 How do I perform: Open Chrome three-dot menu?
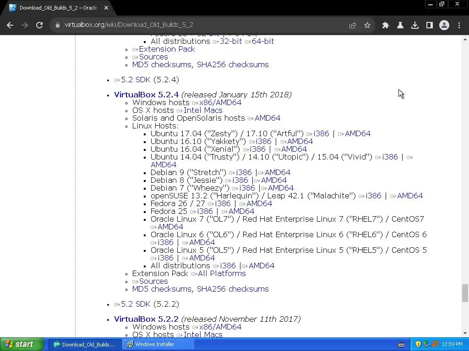pyautogui.click(x=459, y=26)
